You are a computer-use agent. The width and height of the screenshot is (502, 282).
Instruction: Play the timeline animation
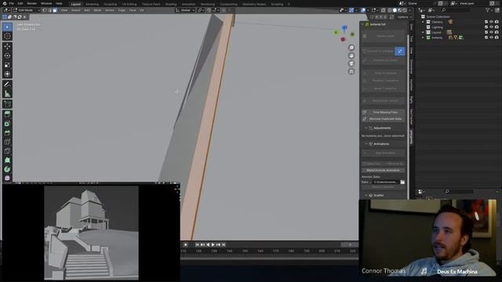pyautogui.click(x=213, y=244)
